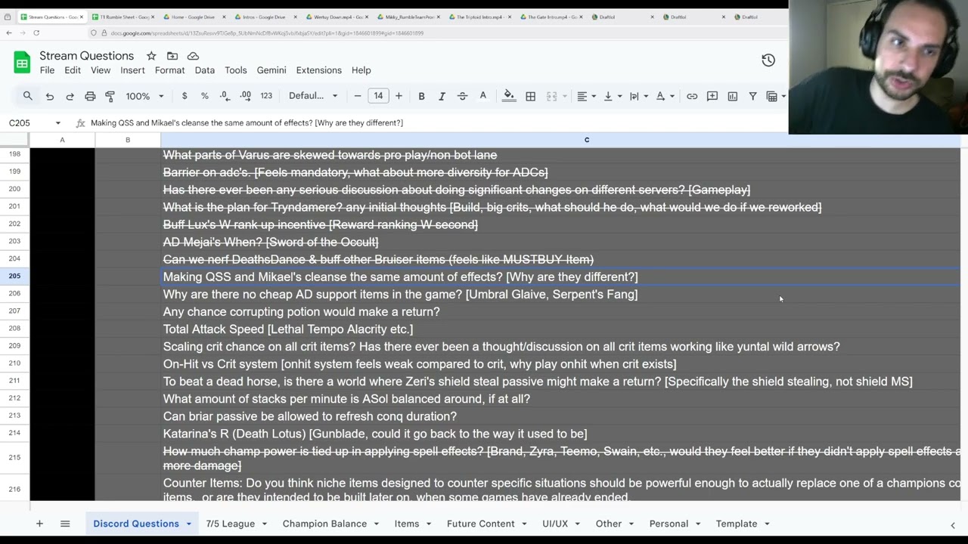Expand the Name box dropdown

[x=57, y=123]
